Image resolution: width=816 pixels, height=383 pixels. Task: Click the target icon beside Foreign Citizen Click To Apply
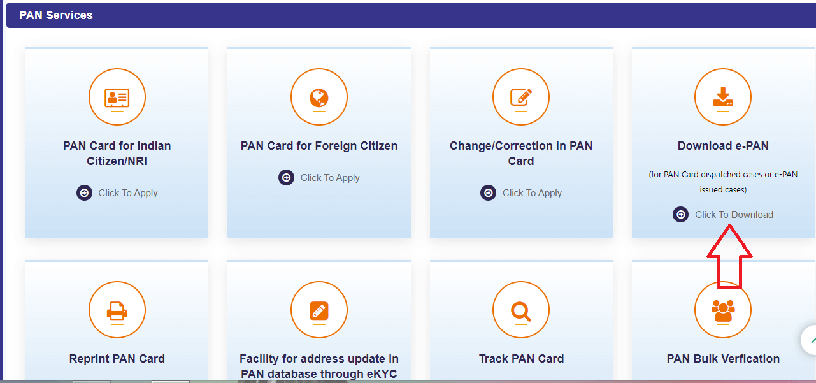[x=285, y=177]
